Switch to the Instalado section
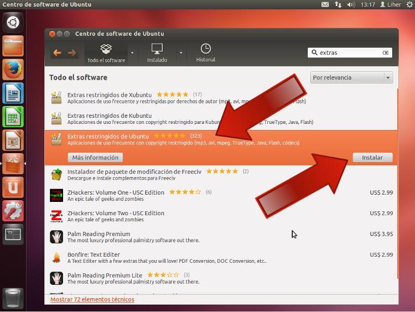The image size is (415, 312). tap(157, 53)
